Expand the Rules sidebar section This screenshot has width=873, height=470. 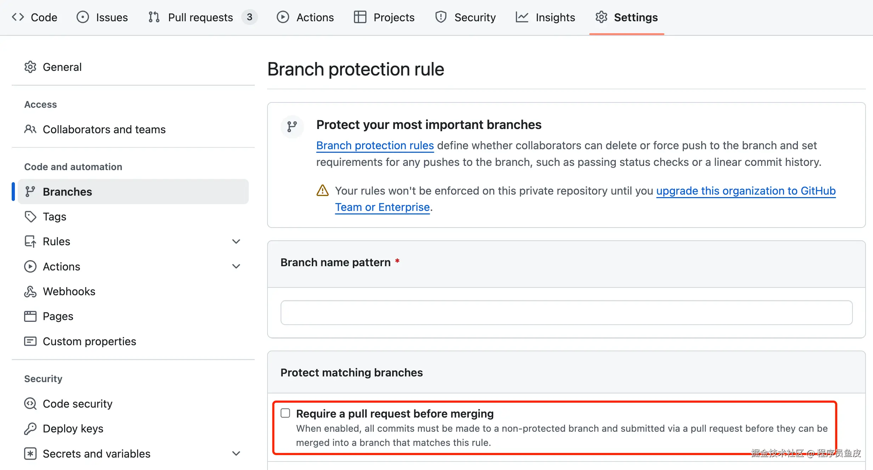coord(236,241)
